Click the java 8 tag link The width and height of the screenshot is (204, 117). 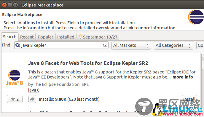pos(34,90)
